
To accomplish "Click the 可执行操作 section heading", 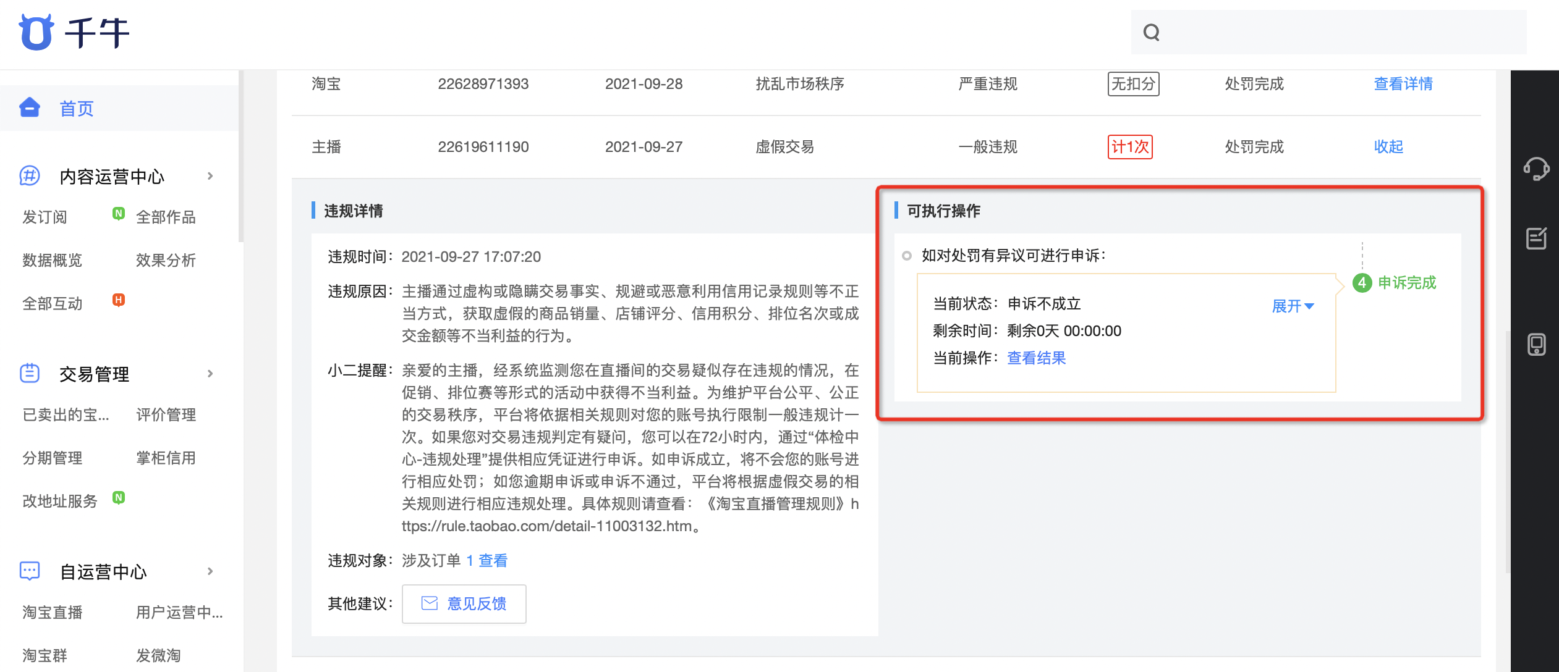I will [x=943, y=211].
